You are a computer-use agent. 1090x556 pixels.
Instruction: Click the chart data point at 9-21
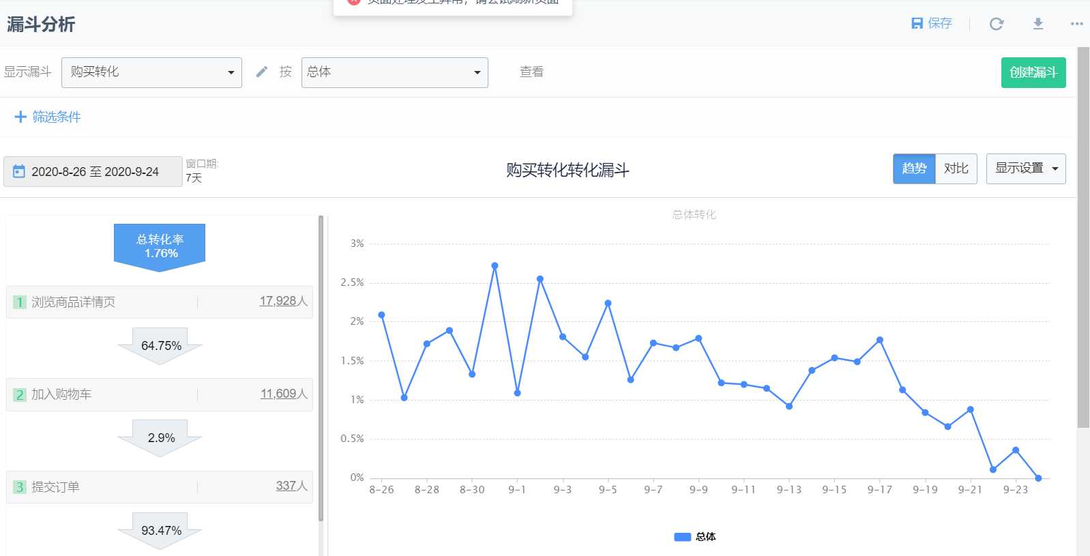(970, 409)
